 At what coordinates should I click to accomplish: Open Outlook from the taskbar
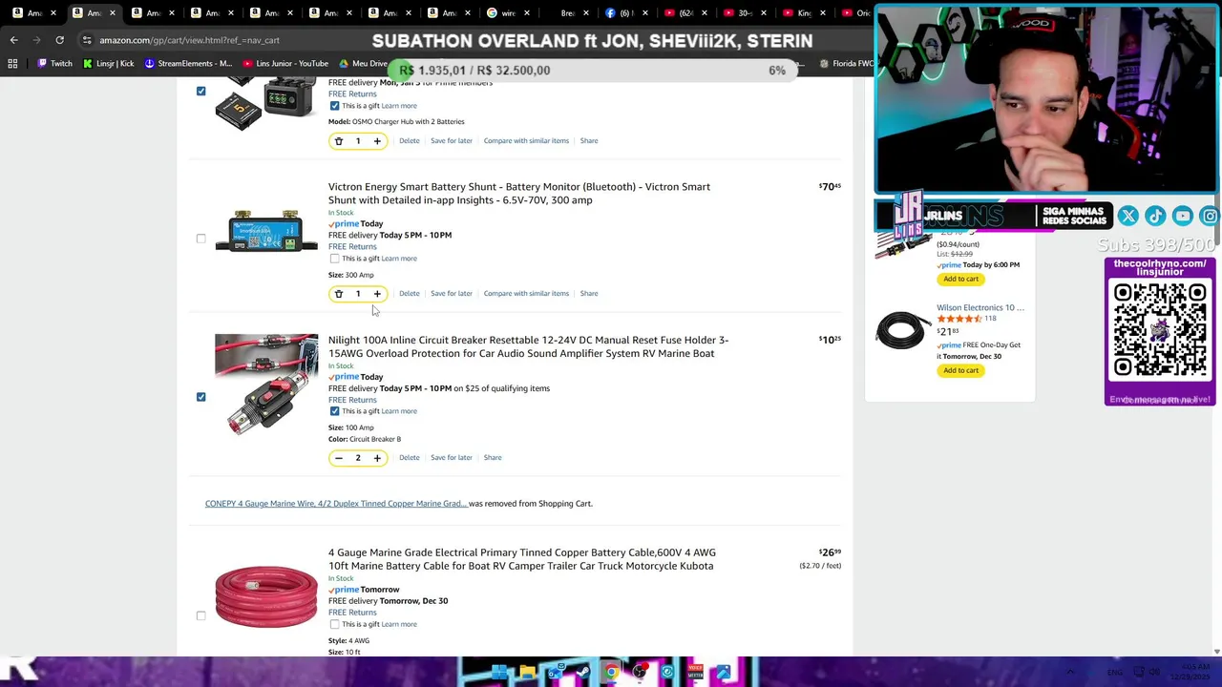[x=555, y=673]
